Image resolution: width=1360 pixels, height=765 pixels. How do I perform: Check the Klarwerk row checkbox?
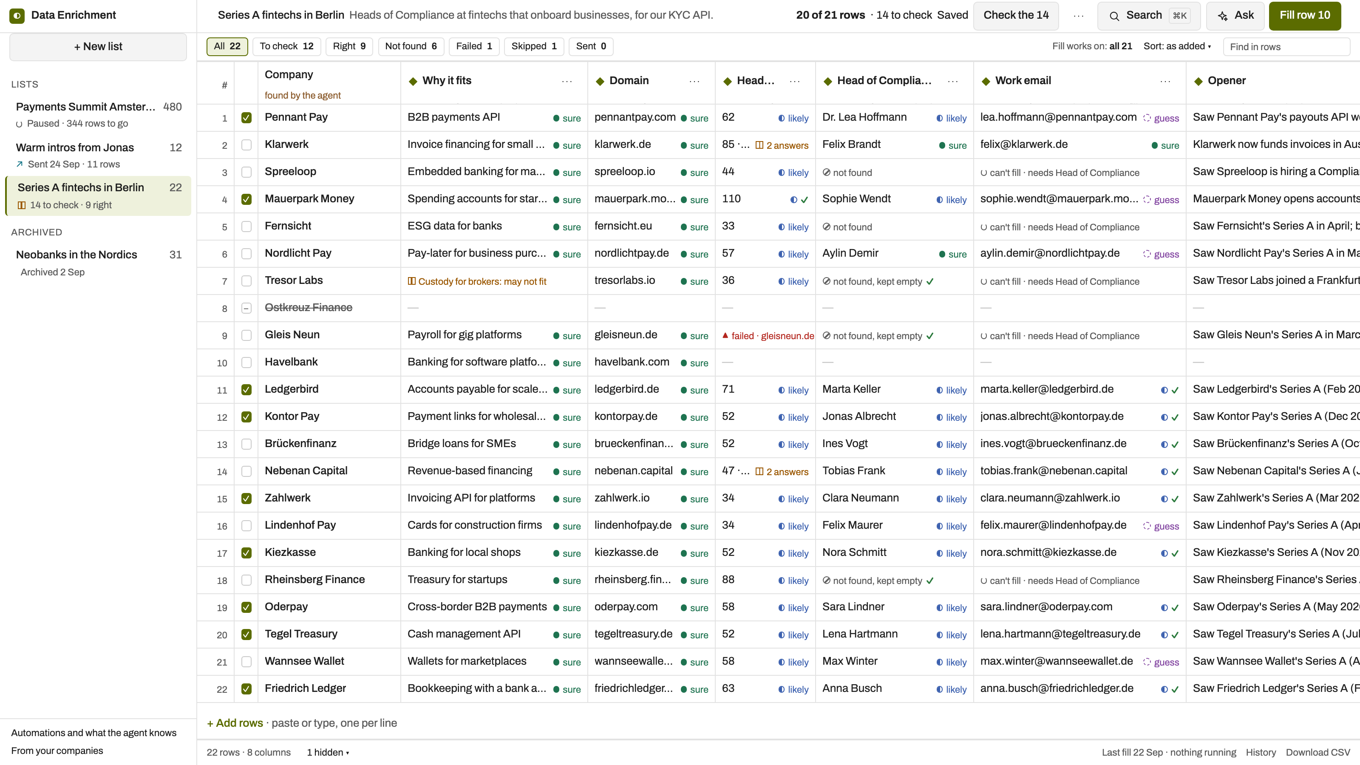(x=246, y=144)
